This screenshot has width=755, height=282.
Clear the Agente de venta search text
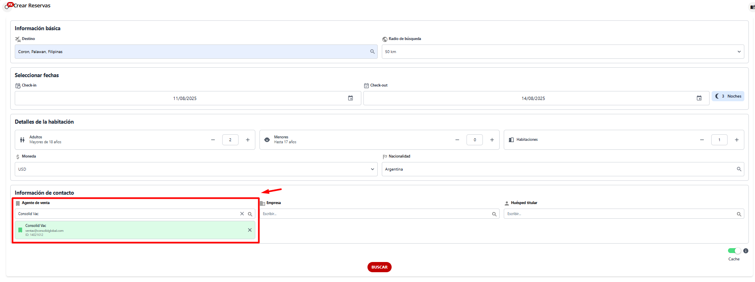[242, 214]
